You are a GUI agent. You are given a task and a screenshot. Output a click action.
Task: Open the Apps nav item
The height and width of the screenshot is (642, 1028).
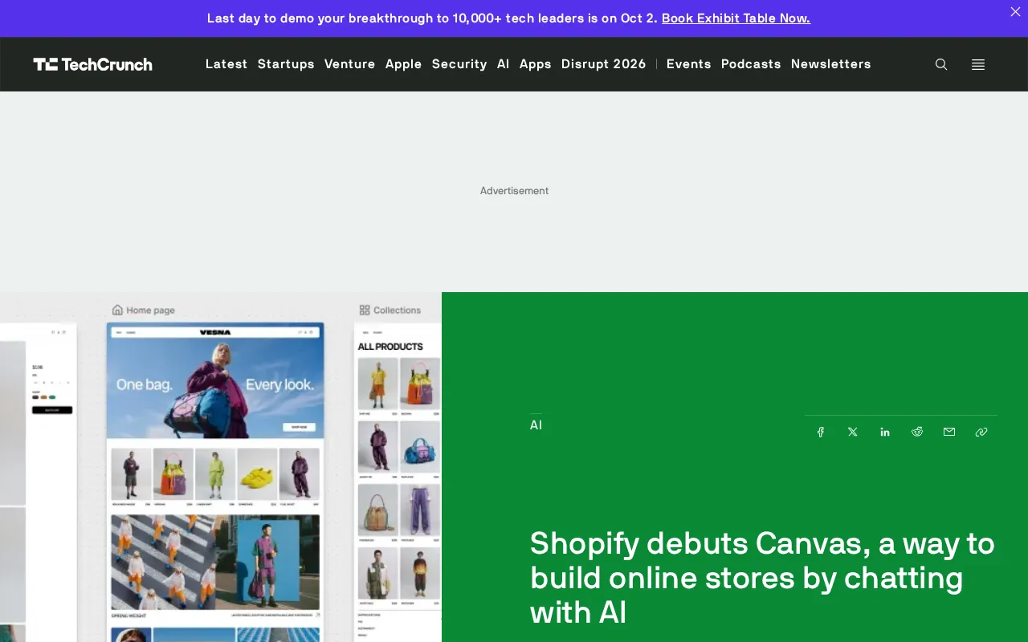536,64
